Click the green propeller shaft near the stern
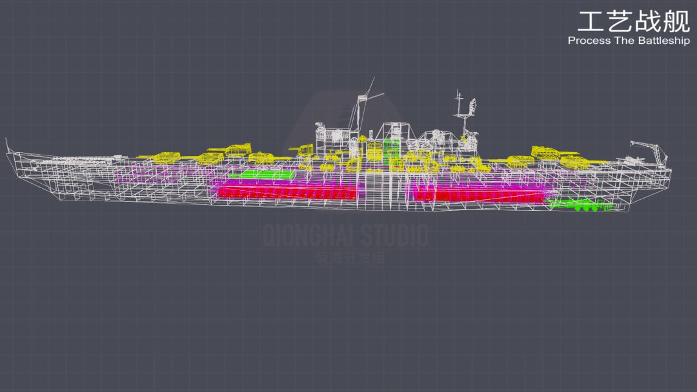This screenshot has height=392, width=697. (x=580, y=206)
